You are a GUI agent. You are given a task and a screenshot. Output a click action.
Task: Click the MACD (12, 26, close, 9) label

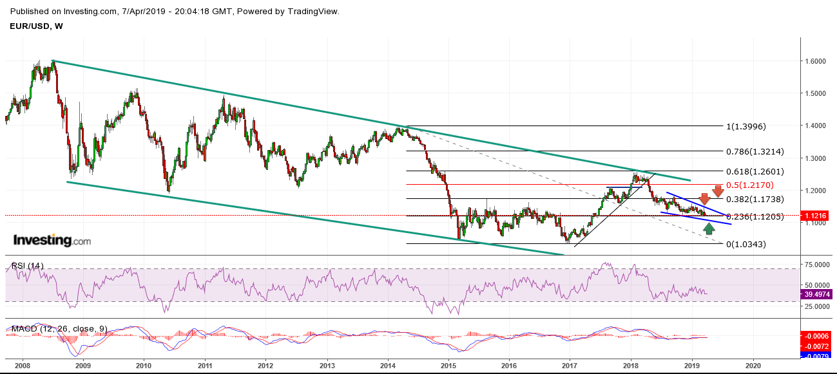[x=59, y=329]
